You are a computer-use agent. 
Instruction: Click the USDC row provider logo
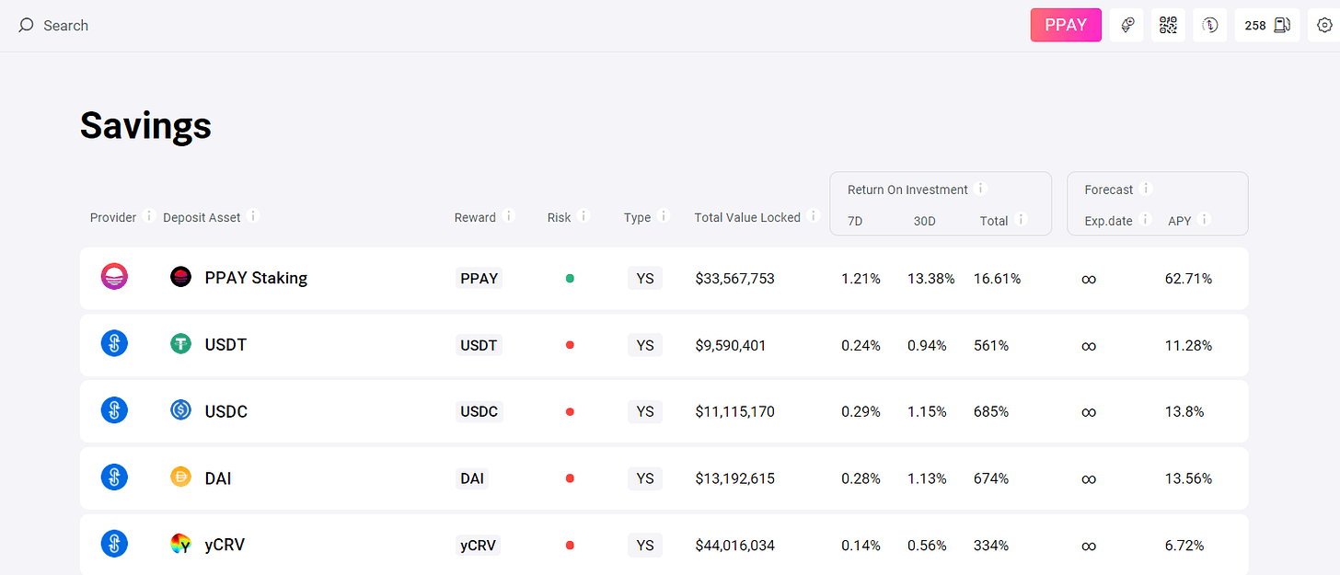[x=114, y=410]
